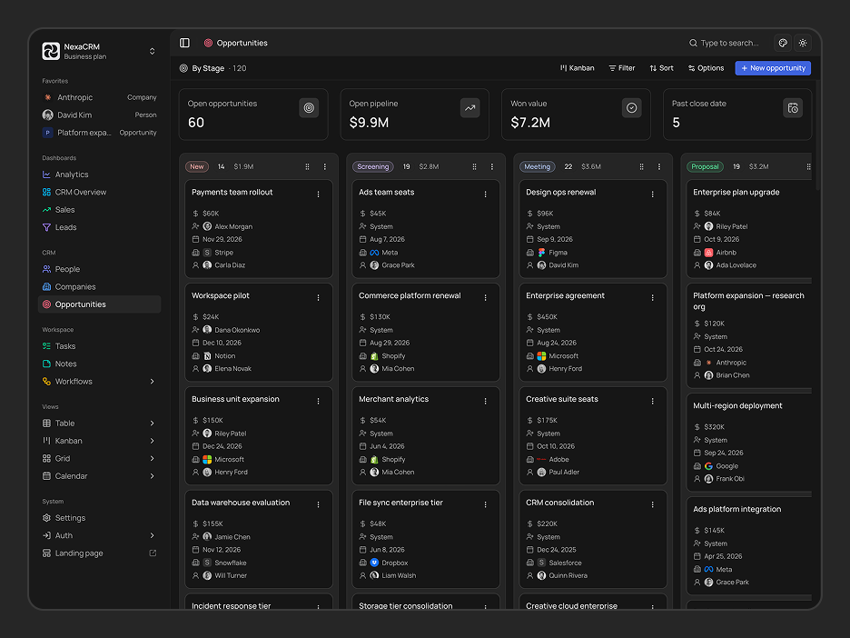Open Creative suite seats card menu
Viewport: 850px width, 638px height.
coord(653,402)
